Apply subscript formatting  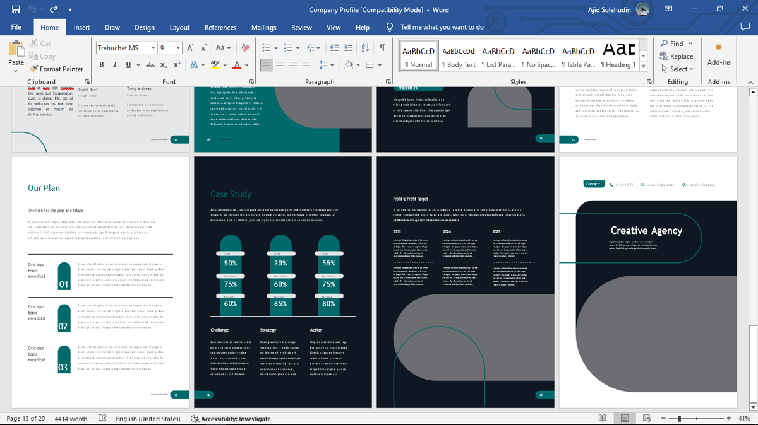[x=164, y=65]
